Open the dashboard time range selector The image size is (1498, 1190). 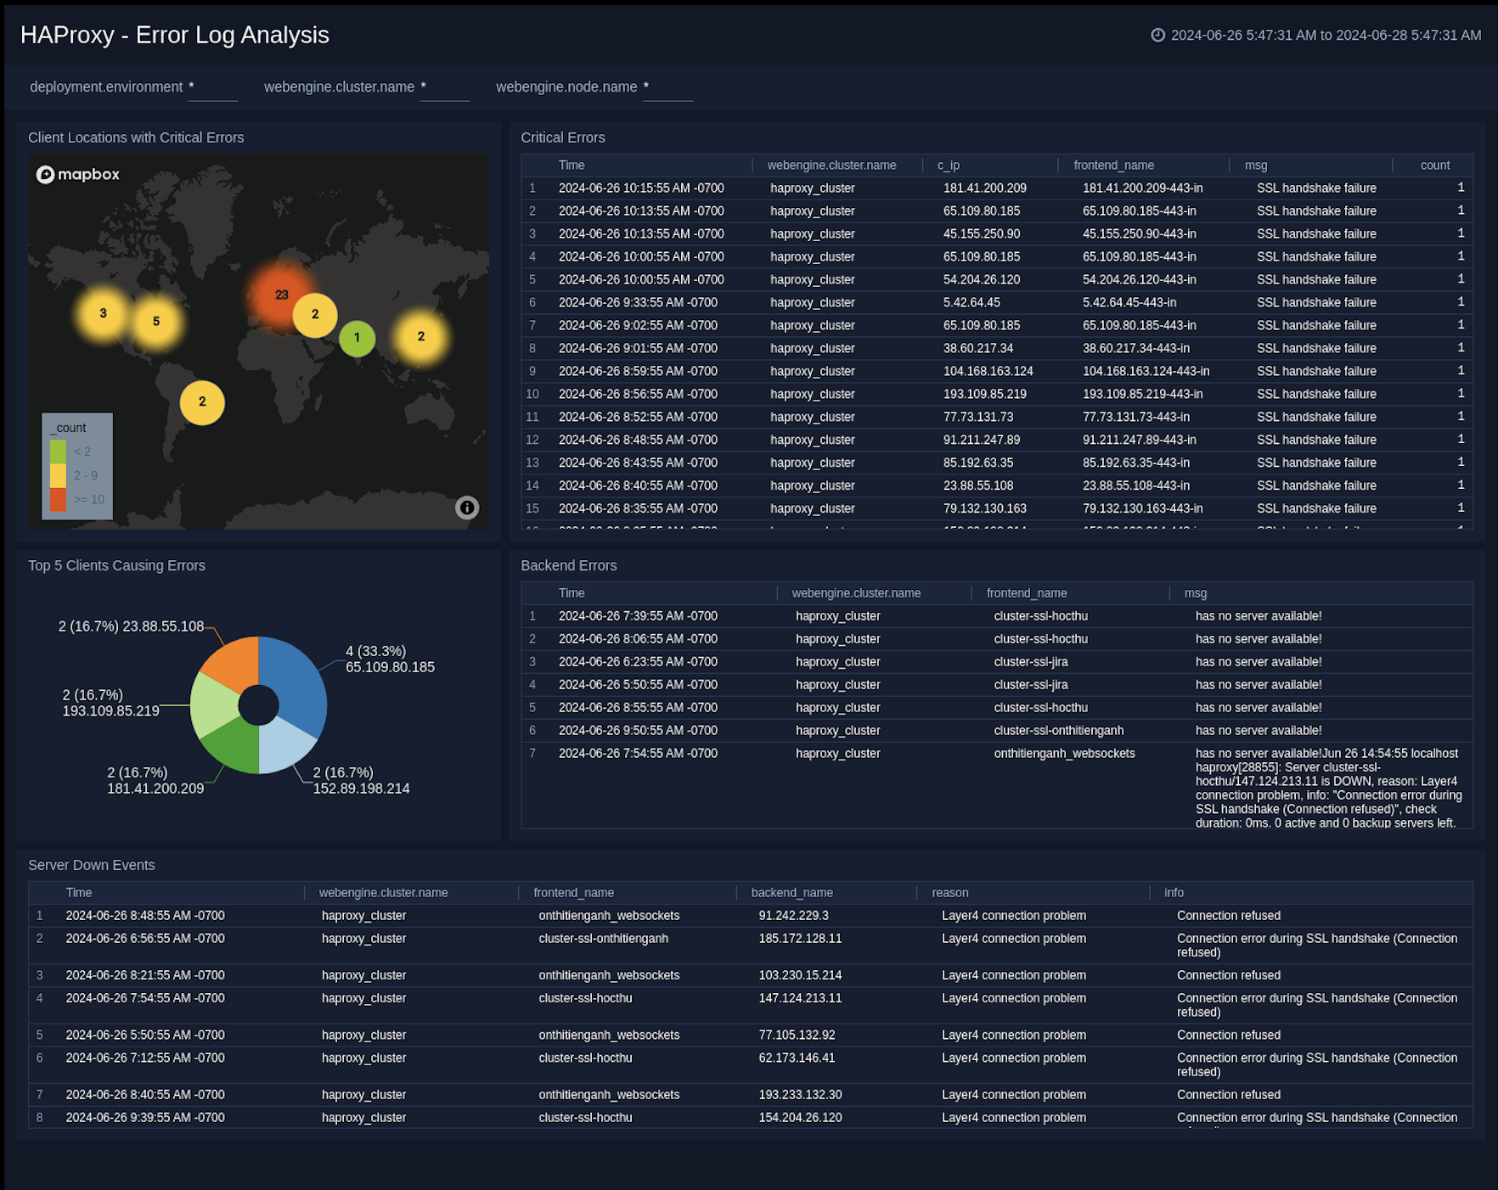pos(1316,35)
